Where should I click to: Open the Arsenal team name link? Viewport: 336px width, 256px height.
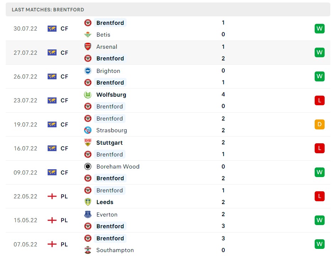pos(107,47)
